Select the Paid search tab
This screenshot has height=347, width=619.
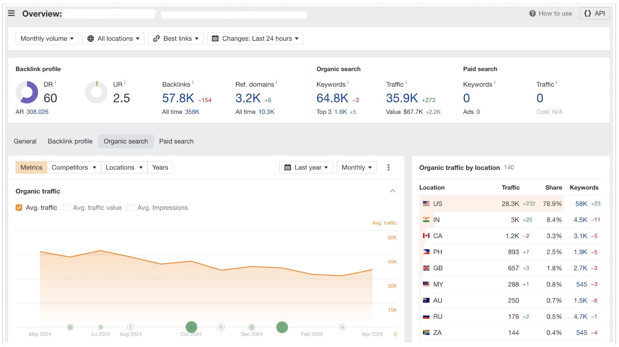176,141
